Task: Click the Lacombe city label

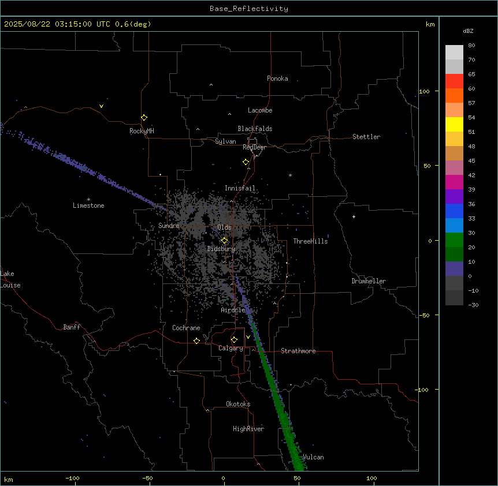Action: point(260,110)
